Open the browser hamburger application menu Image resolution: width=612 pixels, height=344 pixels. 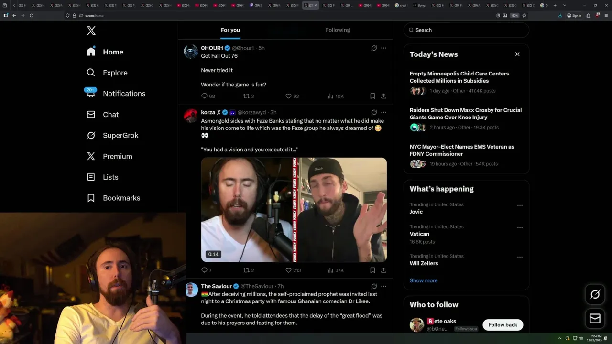(x=606, y=16)
